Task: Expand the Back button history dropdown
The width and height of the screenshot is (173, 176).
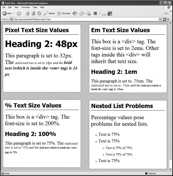Action: point(14,13)
